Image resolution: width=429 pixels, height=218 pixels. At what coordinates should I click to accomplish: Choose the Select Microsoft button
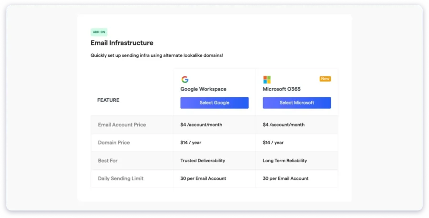[x=297, y=103]
